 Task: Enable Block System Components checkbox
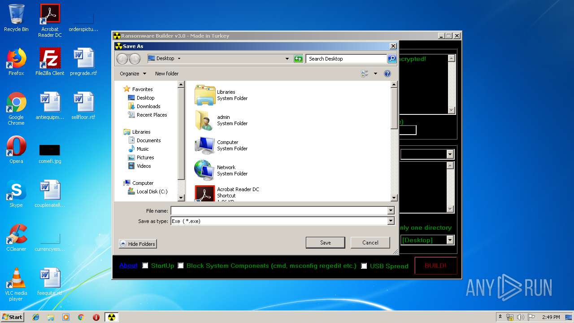(181, 266)
